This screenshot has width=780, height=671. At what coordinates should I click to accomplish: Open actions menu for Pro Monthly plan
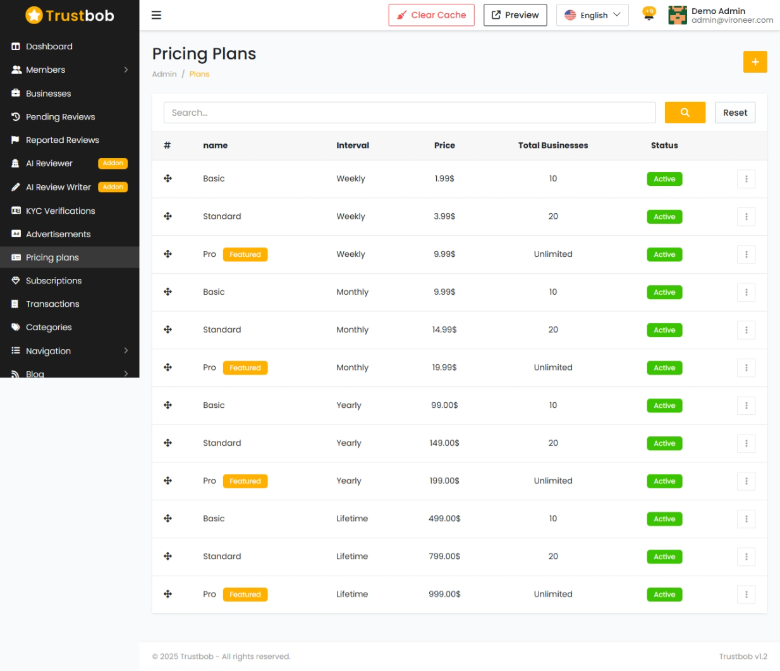click(x=746, y=368)
